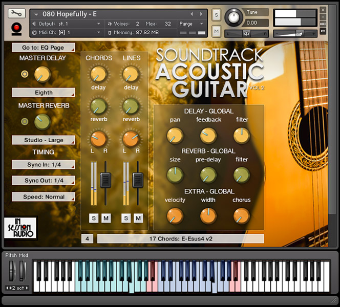
Task: Click the red record snapshot icon
Action: point(16,29)
